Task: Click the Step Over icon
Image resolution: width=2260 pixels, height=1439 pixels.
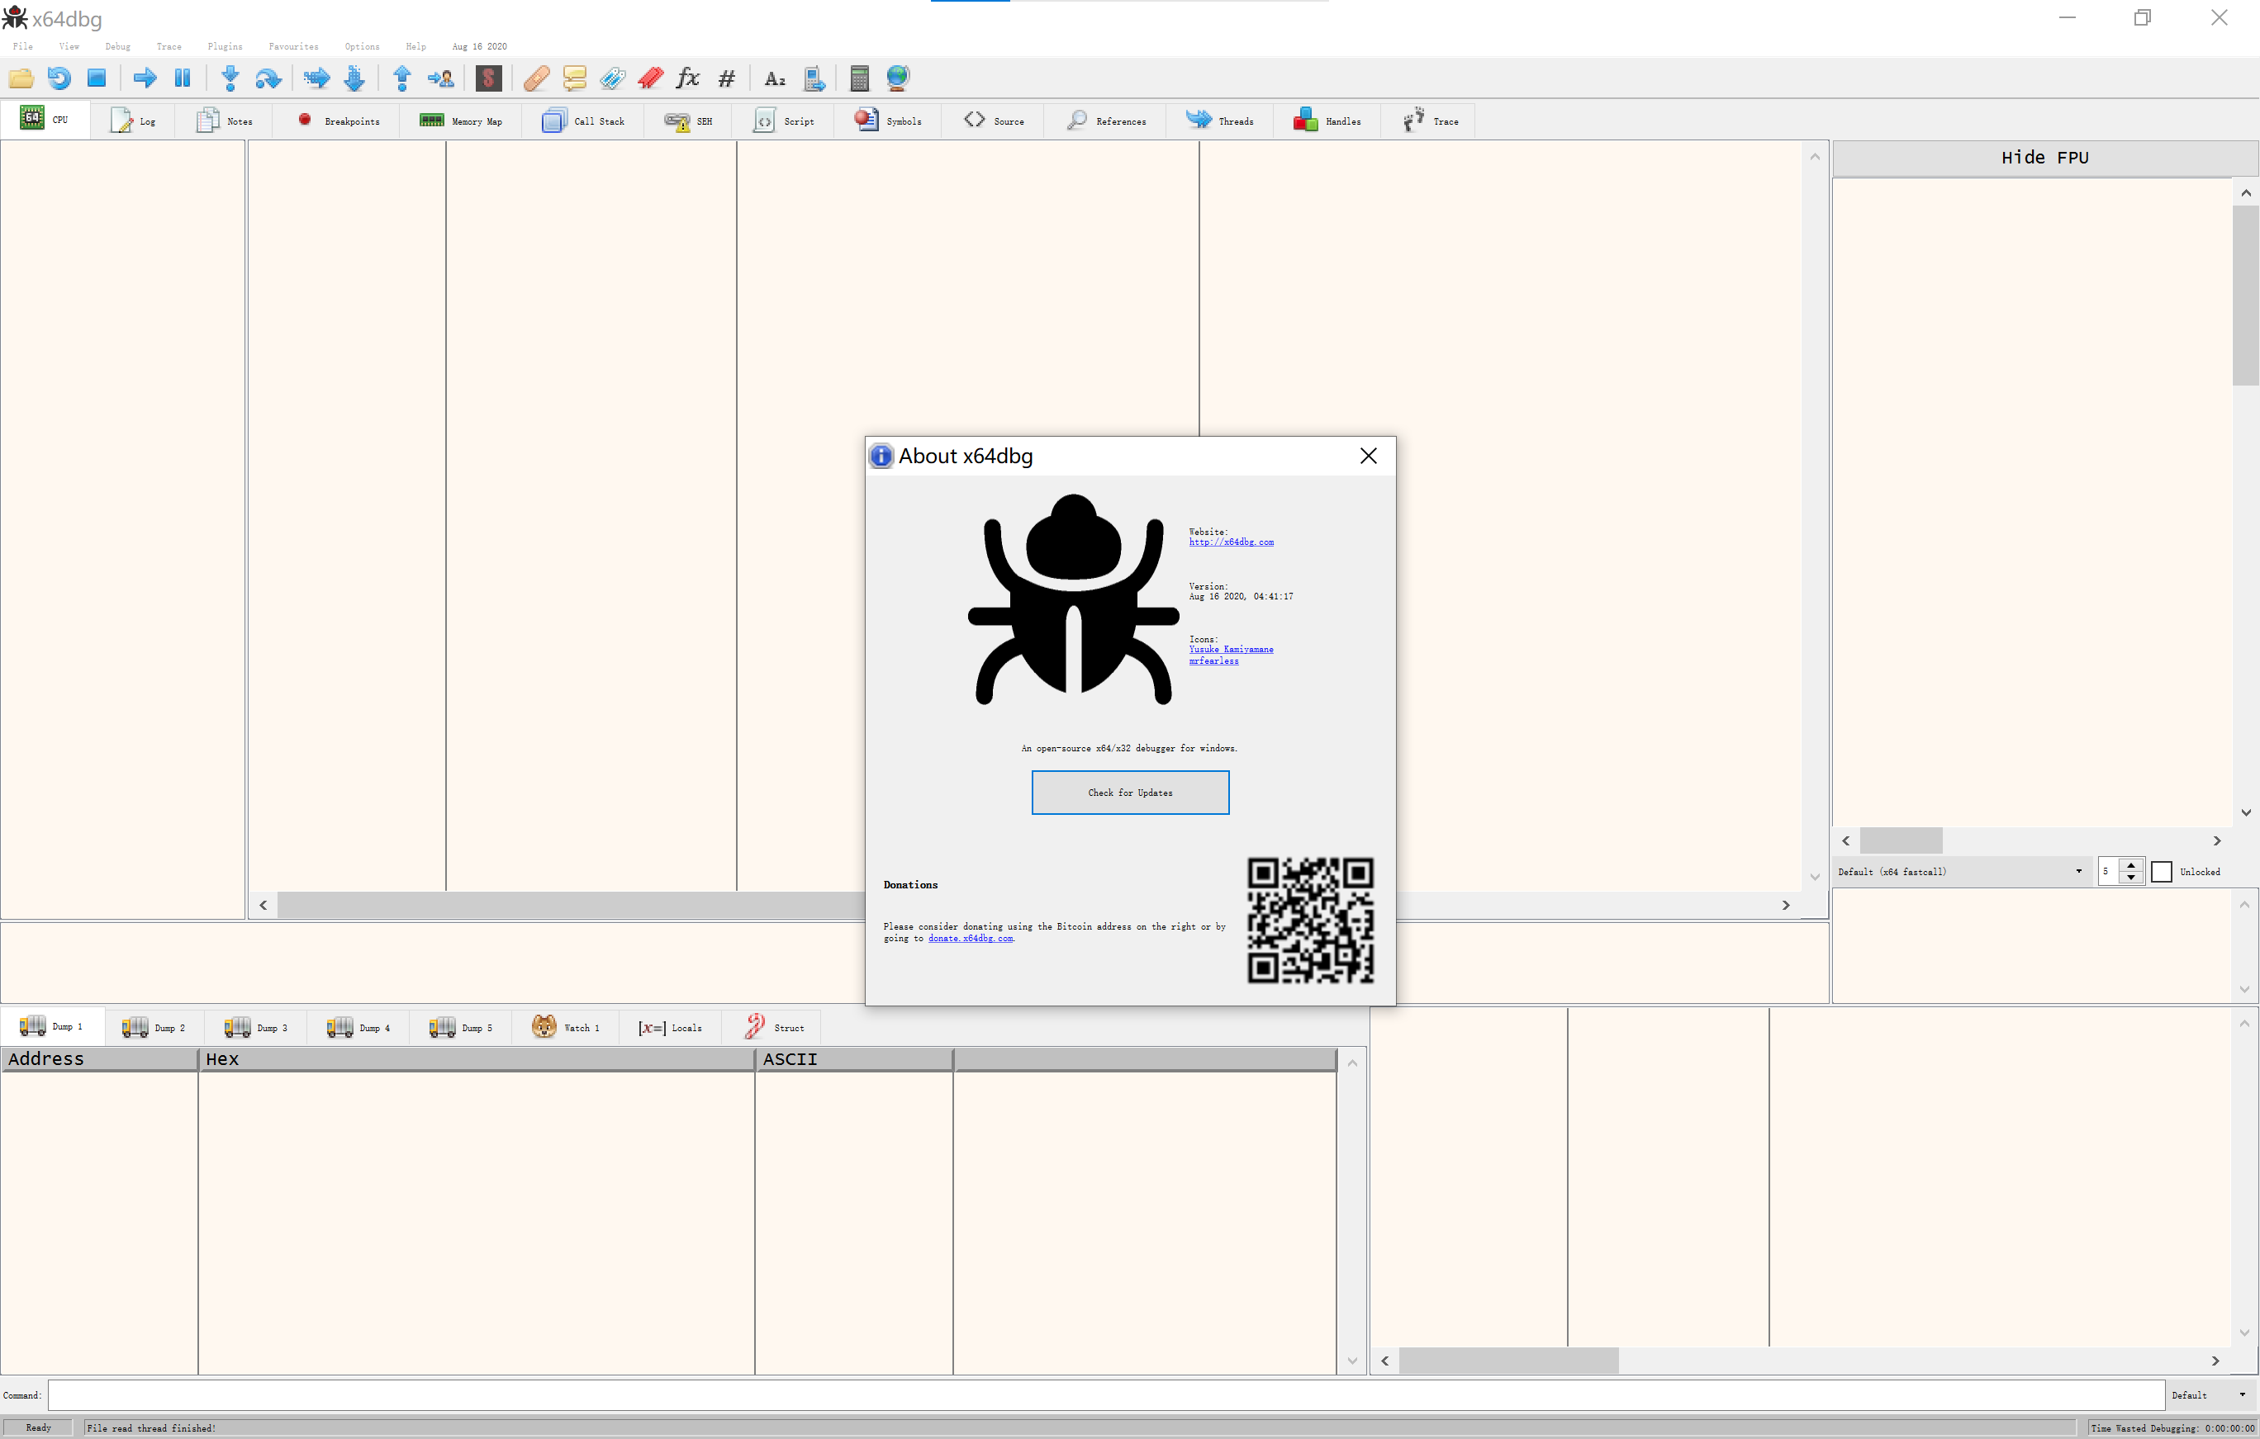Action: 268,78
